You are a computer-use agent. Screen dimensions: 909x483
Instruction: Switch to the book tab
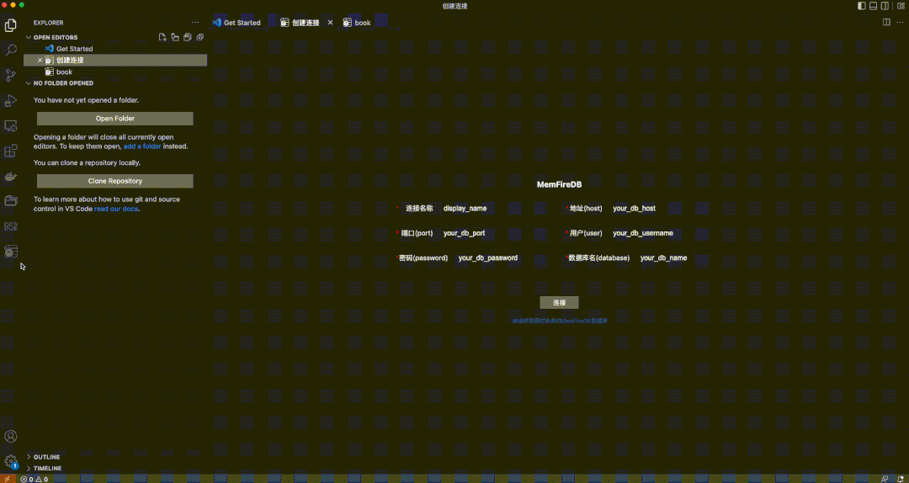(x=357, y=23)
